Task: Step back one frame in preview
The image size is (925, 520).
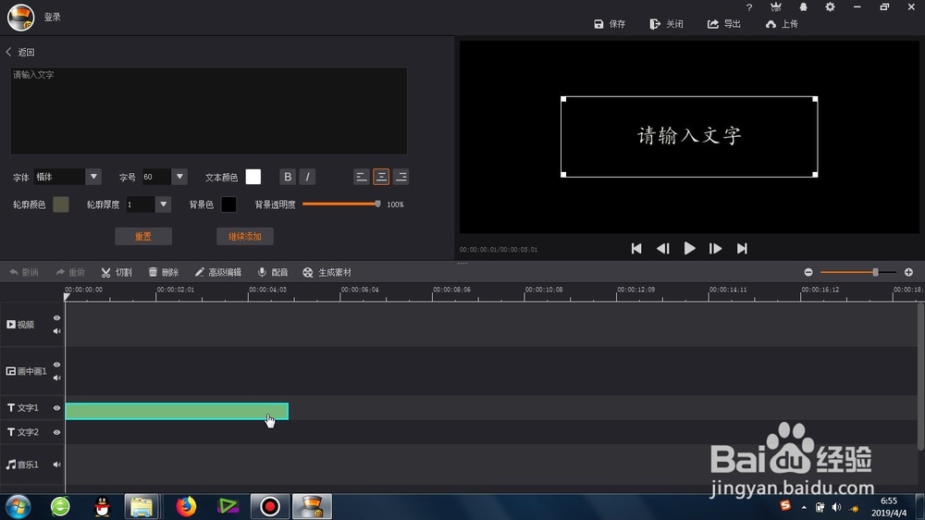Action: click(x=662, y=249)
